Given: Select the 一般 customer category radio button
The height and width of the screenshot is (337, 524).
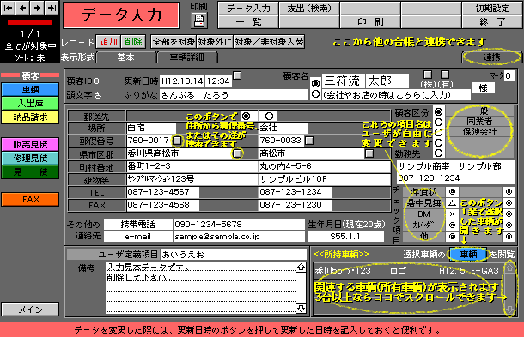Looking at the screenshot, I should (439, 111).
